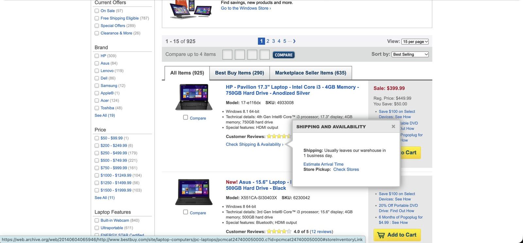Image resolution: width=523 pixels, height=243 pixels.
Task: Click 6 Months of Pogoplug offer on Asus
Action: tap(401, 220)
